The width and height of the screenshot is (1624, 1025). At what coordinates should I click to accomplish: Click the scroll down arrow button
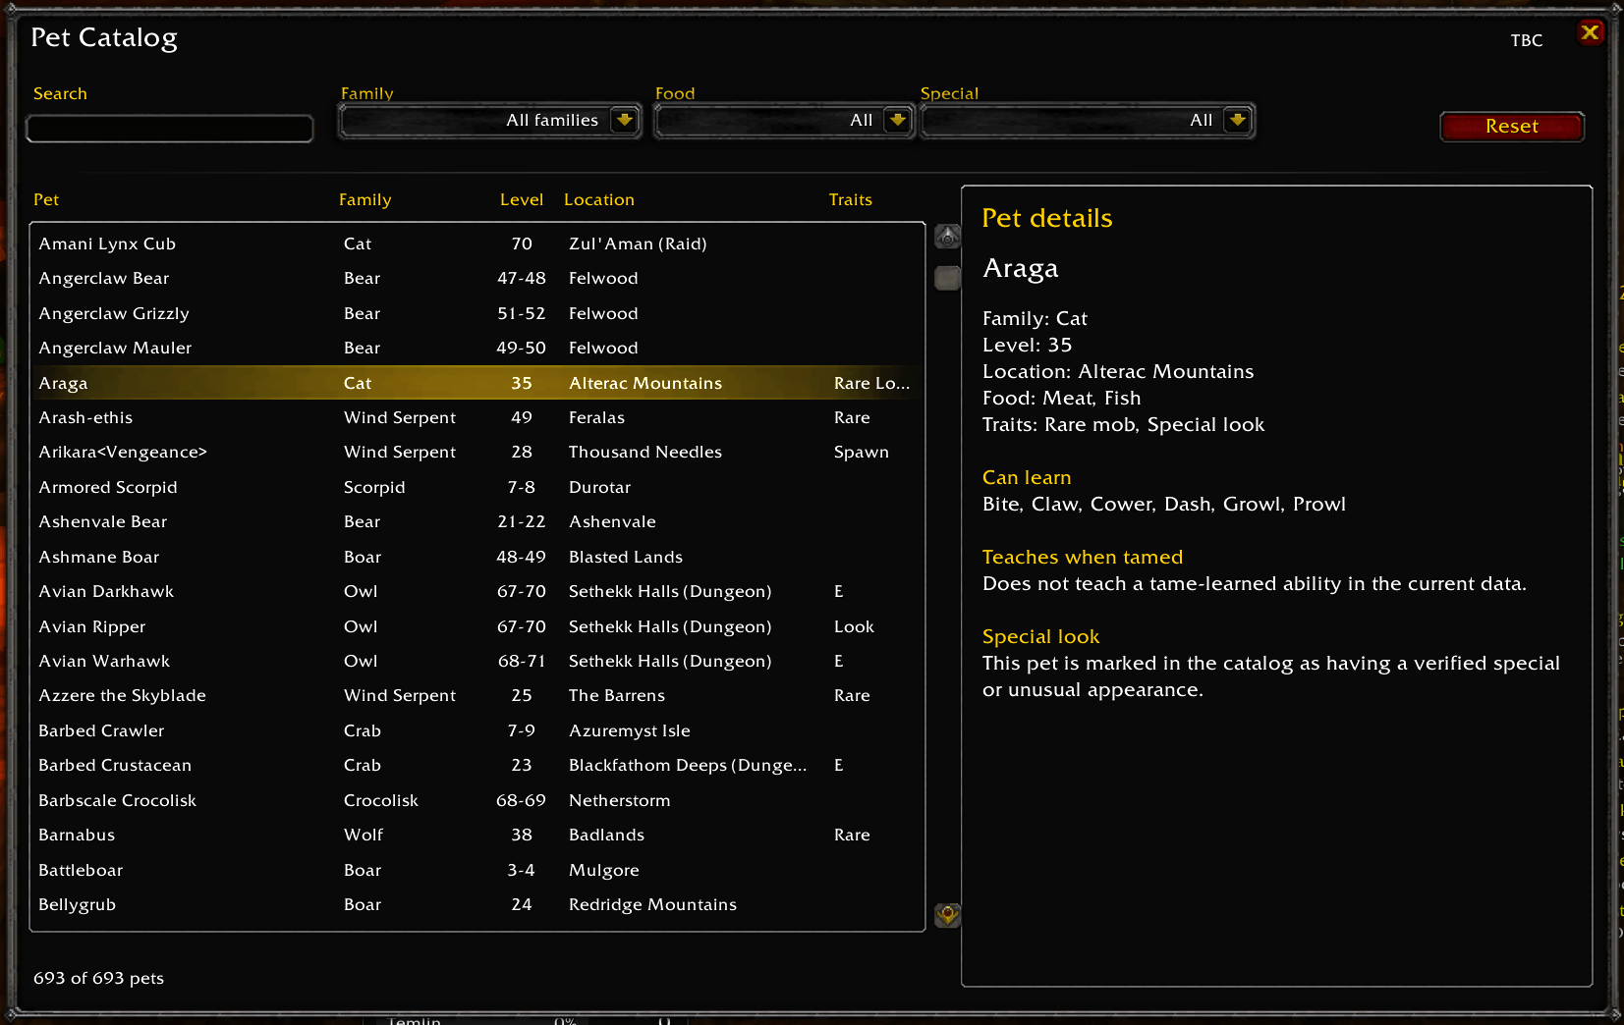click(947, 915)
